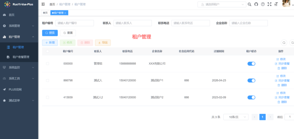
Task: Collapse sidebar with hamburger icon
Action: 43,4
